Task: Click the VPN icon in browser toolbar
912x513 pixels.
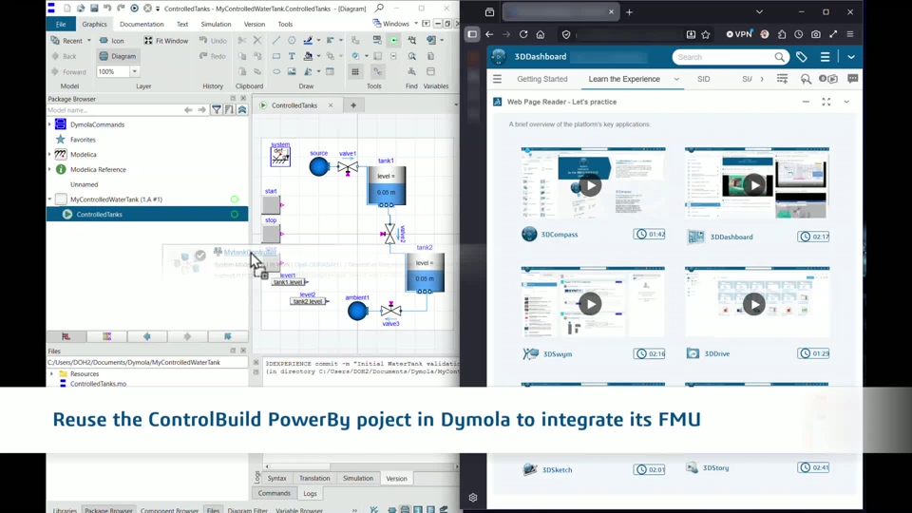Action: pos(739,34)
